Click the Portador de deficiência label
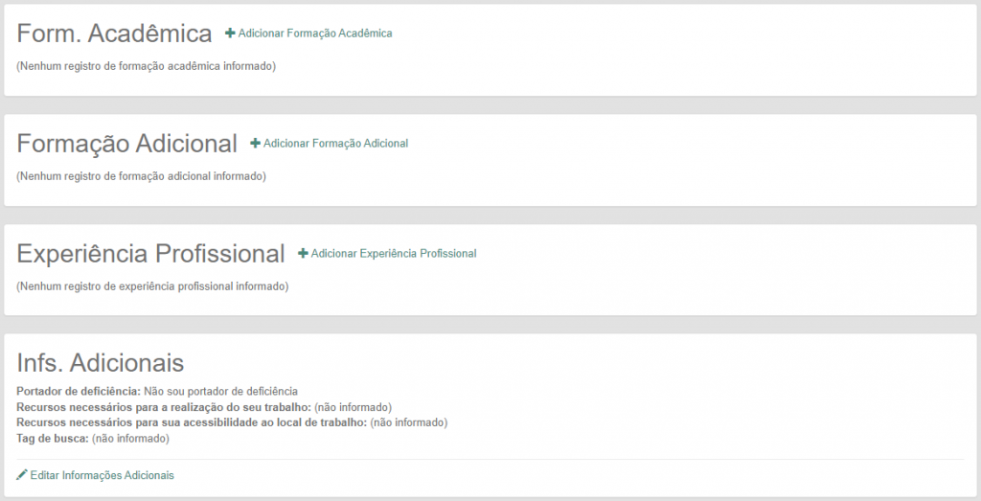The image size is (981, 501). click(79, 392)
